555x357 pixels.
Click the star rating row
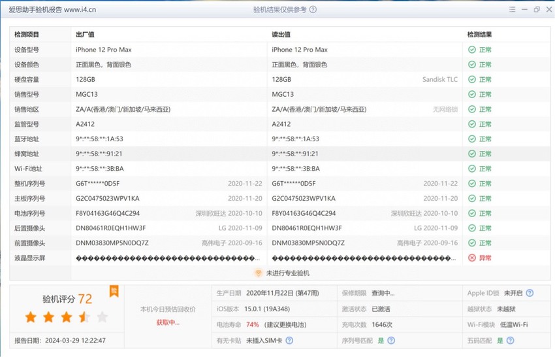tap(67, 317)
